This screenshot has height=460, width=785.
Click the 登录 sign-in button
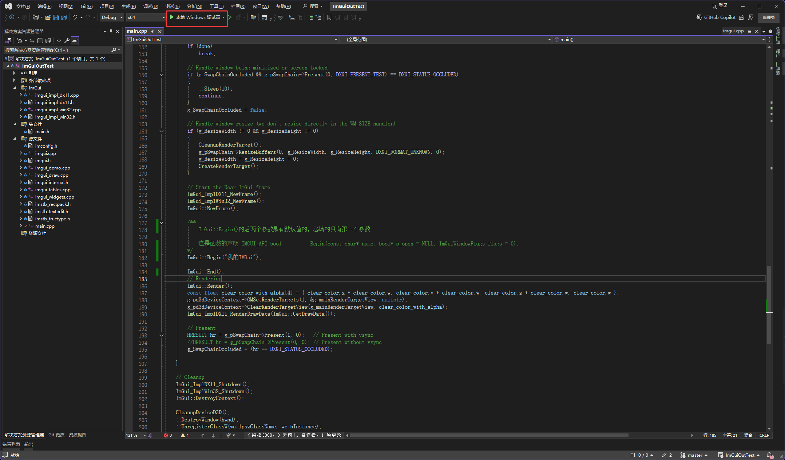[720, 6]
